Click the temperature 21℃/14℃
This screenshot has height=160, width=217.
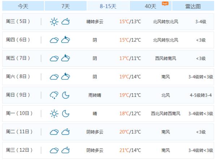coord(130,150)
